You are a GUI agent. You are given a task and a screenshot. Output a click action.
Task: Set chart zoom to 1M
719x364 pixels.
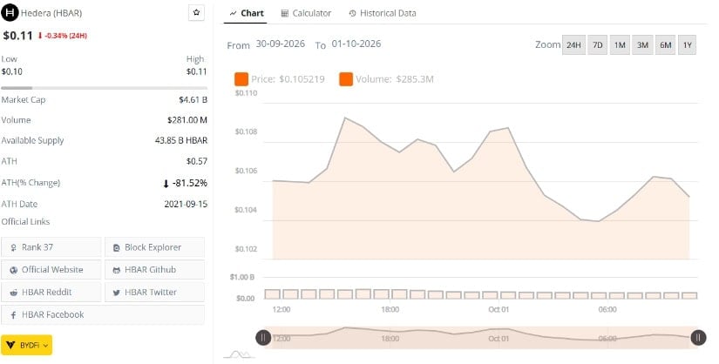point(620,45)
